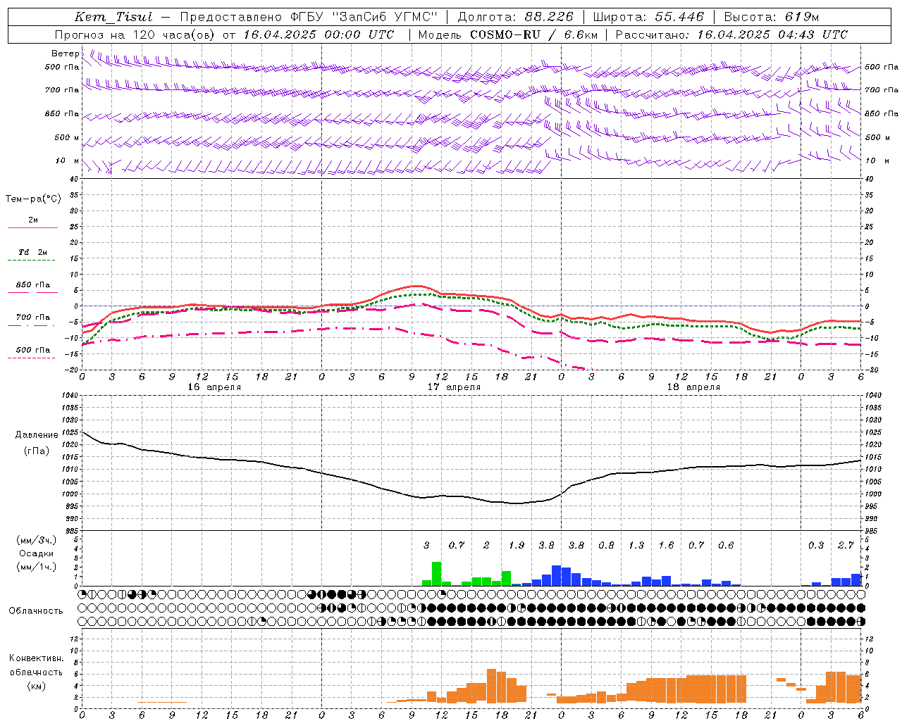This screenshot has width=902, height=721.
Task: Click the '0.8' three-hour precipitation value
Action: pyautogui.click(x=606, y=545)
